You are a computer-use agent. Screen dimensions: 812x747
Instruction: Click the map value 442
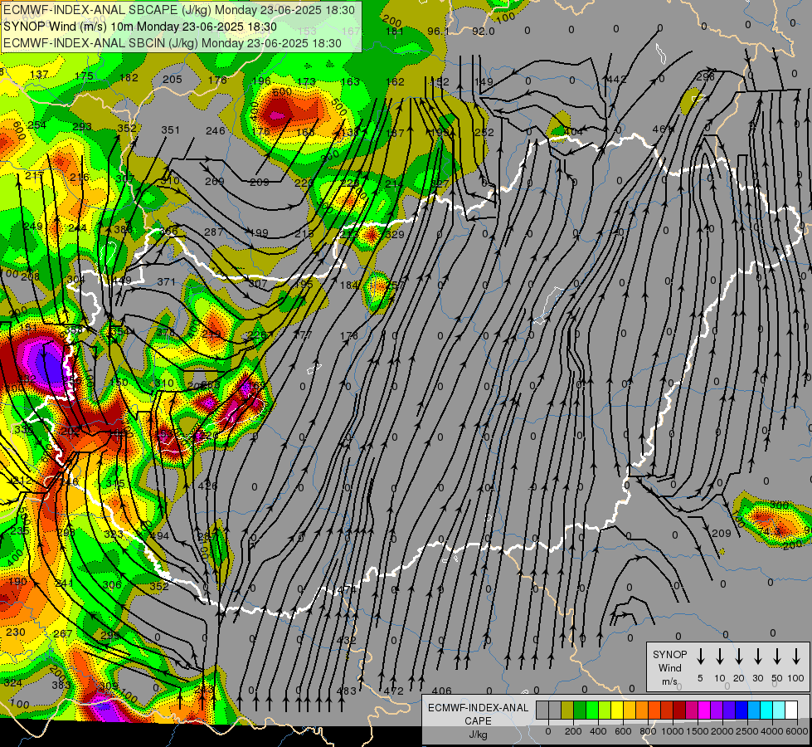point(616,80)
